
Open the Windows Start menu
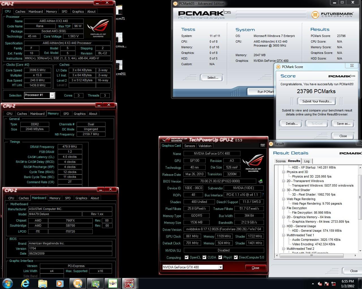[x=8, y=283]
